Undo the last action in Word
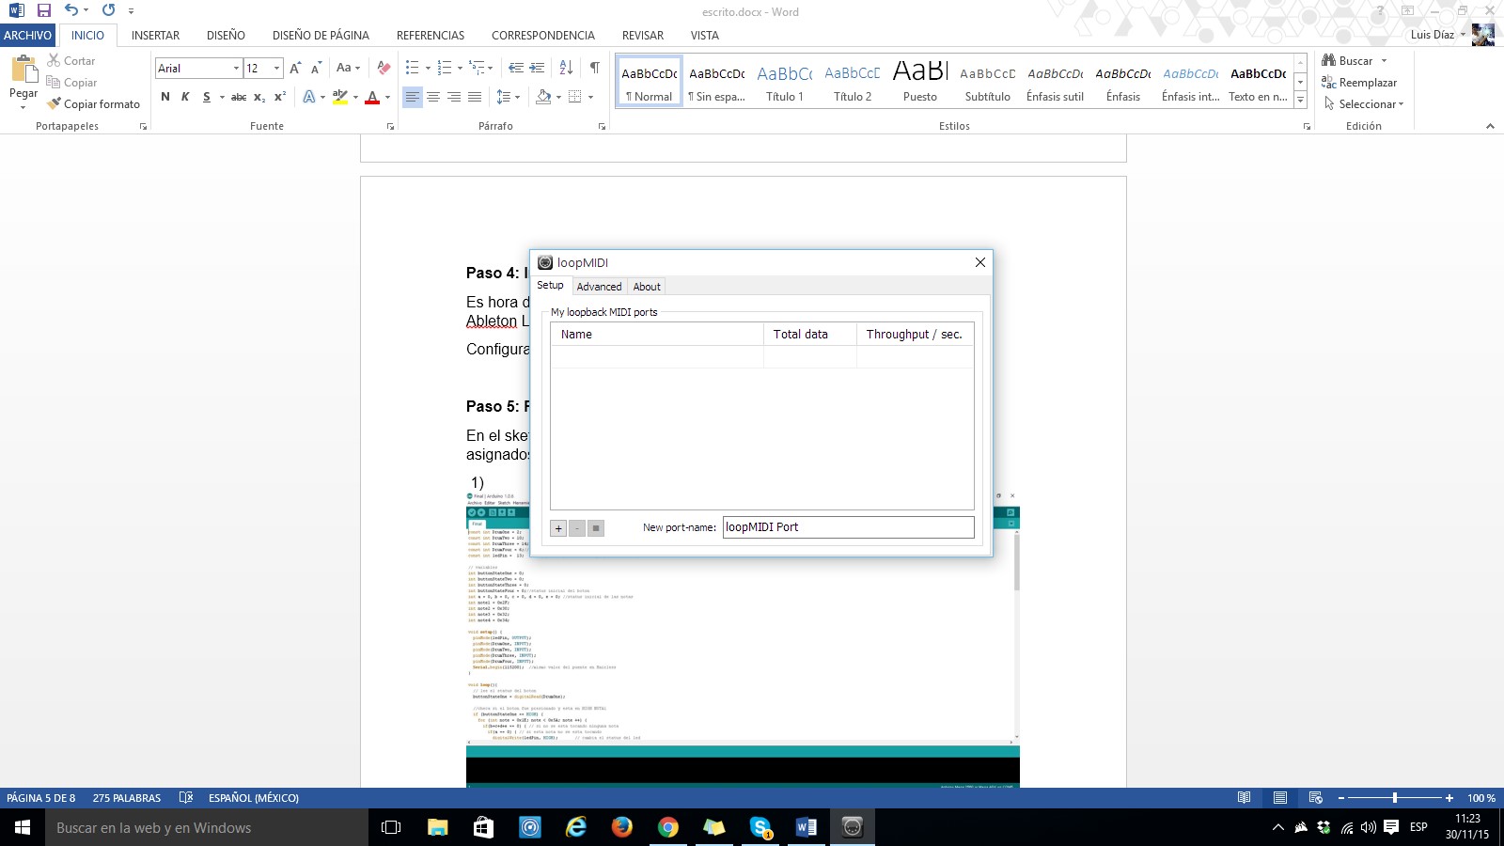The height and width of the screenshot is (846, 1504). [71, 10]
